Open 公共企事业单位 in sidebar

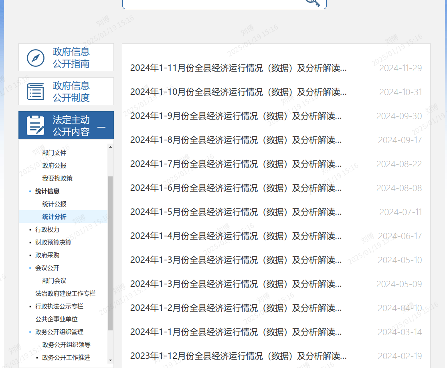(x=57, y=319)
